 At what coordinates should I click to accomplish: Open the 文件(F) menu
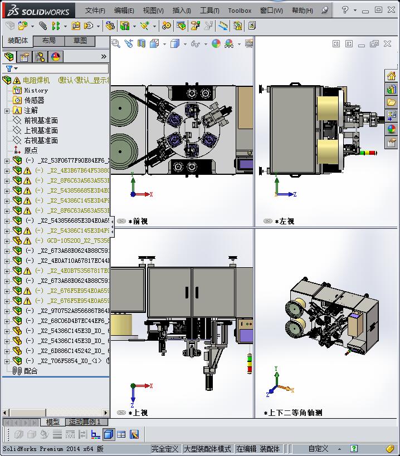tap(95, 11)
